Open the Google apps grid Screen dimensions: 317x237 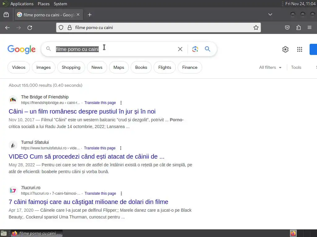299,49
